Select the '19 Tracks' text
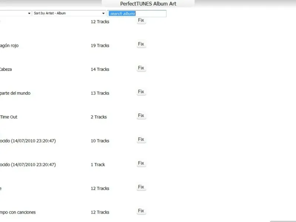 (100, 46)
